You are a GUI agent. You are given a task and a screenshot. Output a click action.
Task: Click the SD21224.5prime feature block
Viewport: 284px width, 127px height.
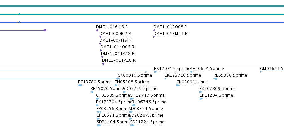pos(132,125)
